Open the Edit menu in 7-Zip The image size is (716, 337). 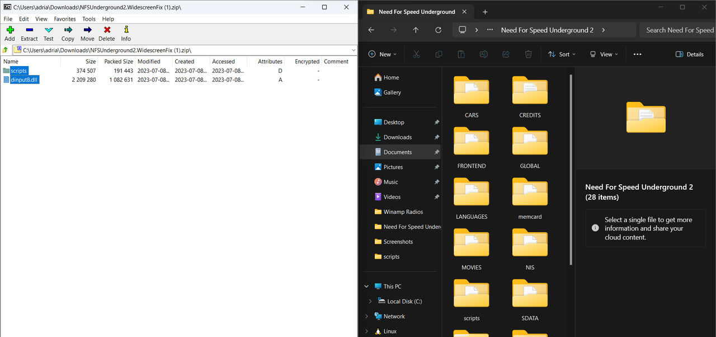point(24,19)
